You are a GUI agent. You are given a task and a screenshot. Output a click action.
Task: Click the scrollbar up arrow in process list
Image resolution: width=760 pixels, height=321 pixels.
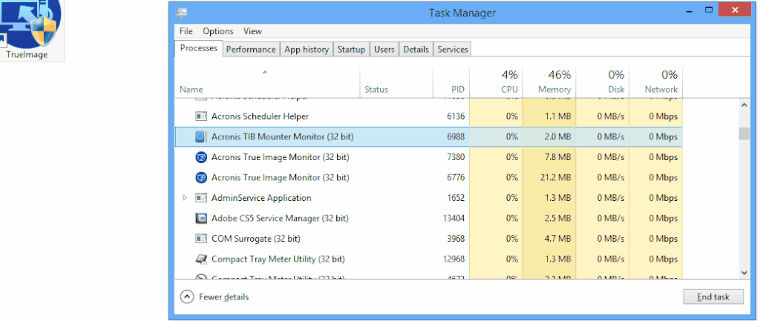(744, 105)
